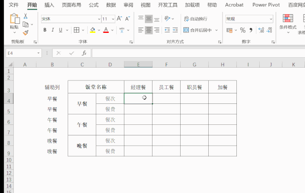Screen dimensions: 305x193
Task: Open number format dialog launcher
Action: [x=273, y=42]
